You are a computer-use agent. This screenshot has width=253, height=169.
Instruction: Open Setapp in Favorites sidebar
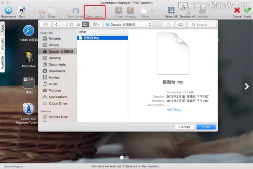click(x=58, y=45)
